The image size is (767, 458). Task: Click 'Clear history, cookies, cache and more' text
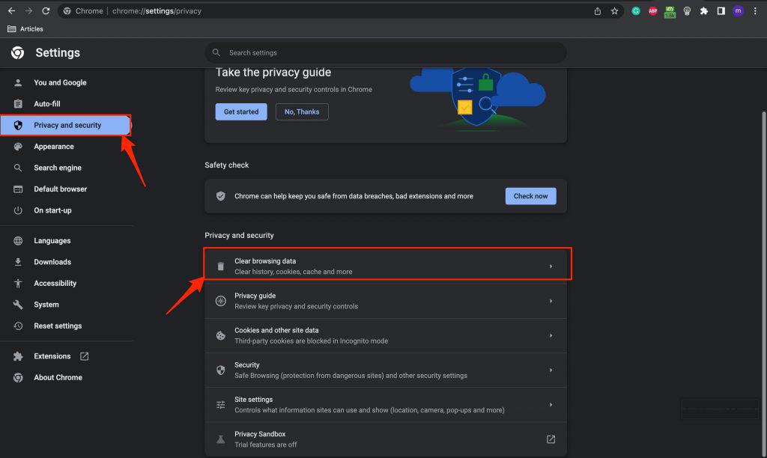coord(293,272)
